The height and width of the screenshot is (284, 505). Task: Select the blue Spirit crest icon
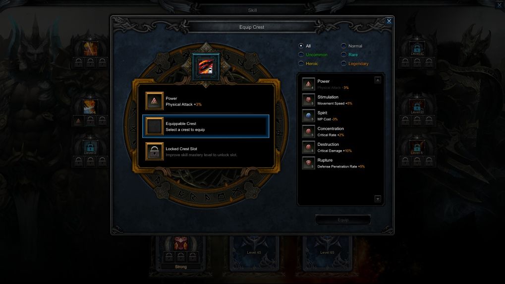[308, 115]
